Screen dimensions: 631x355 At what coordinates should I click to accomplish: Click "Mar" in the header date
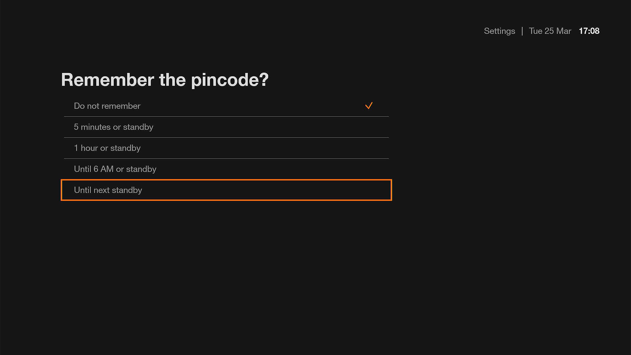(x=564, y=31)
